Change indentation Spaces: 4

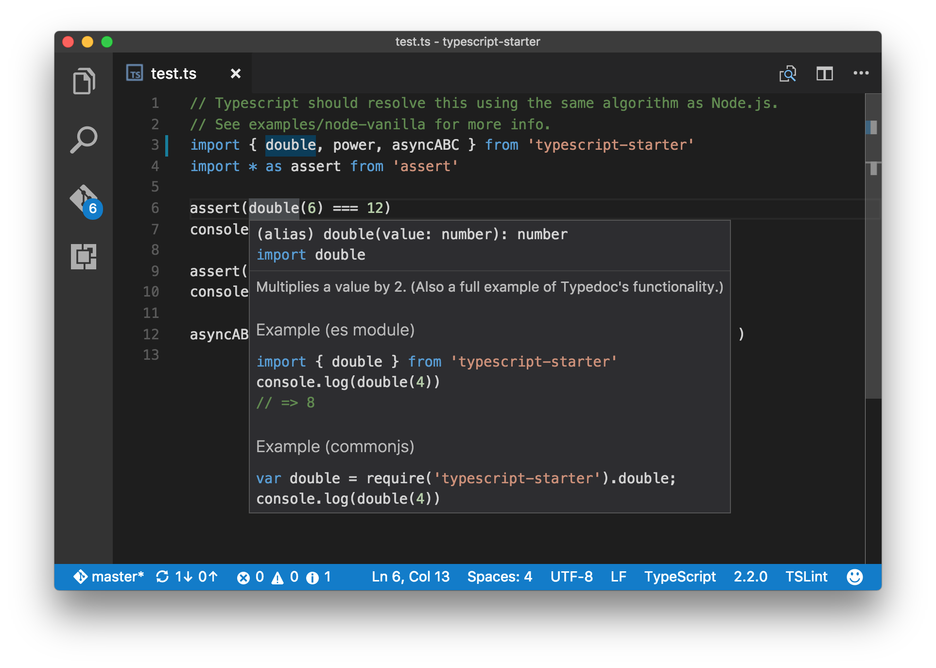[500, 577]
